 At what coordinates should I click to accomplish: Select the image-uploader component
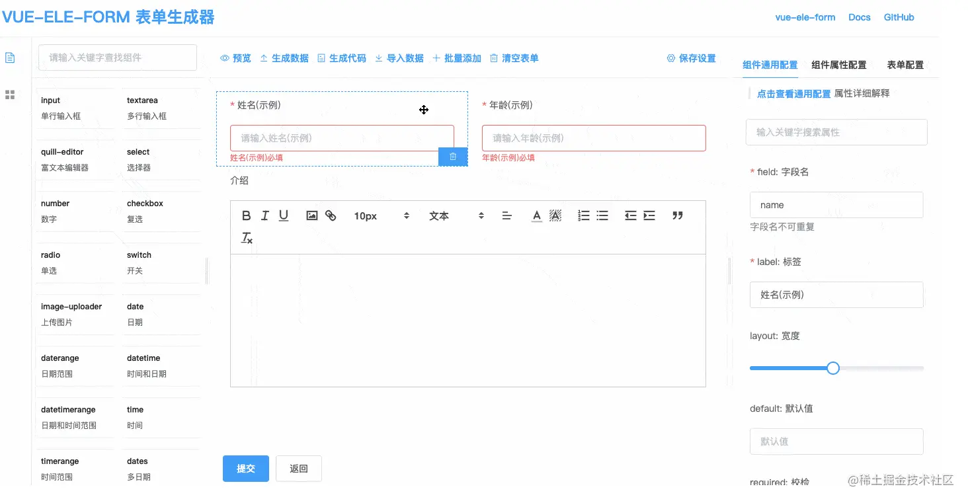click(x=75, y=315)
